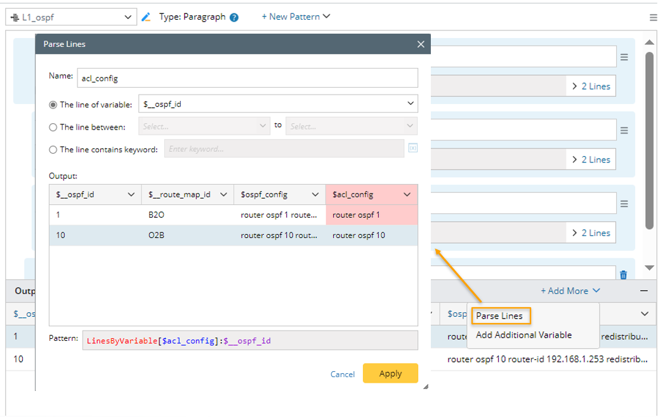Click the first pattern row's hamburger icon
The image size is (658, 417).
click(x=624, y=57)
